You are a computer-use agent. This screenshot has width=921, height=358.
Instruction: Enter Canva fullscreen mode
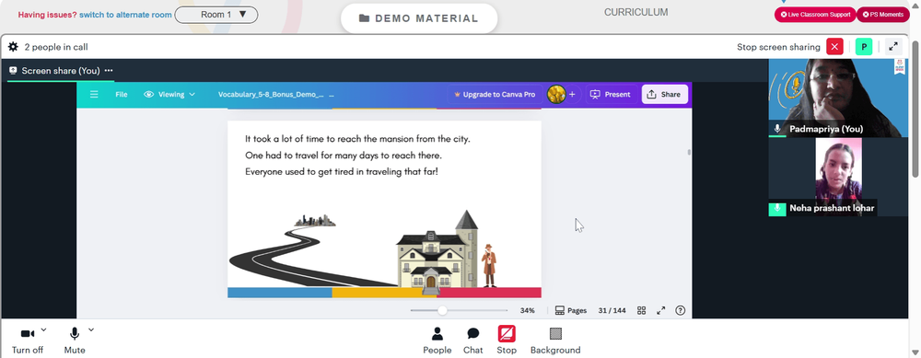tap(660, 310)
